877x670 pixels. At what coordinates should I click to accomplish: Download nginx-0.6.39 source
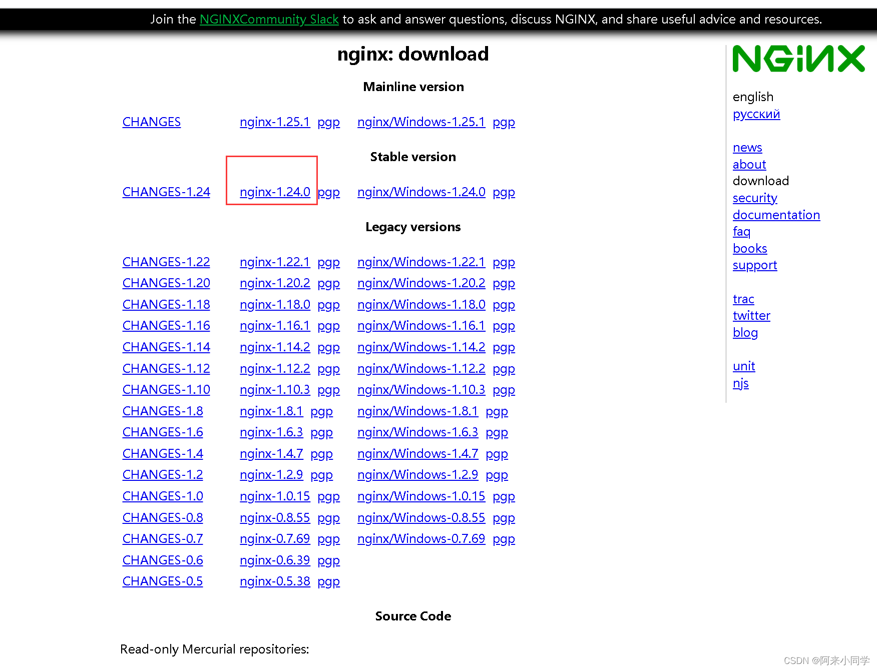tap(275, 560)
